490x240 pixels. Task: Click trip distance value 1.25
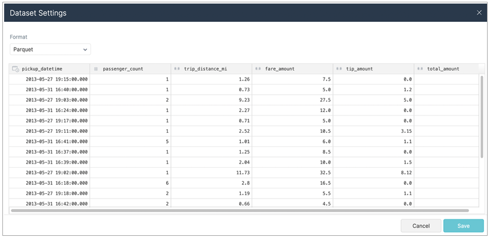[244, 152]
